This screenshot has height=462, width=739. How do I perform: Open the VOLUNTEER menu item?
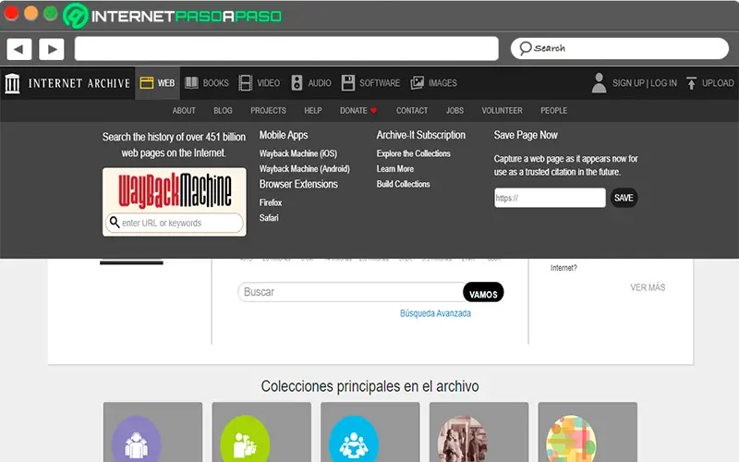[x=502, y=110]
